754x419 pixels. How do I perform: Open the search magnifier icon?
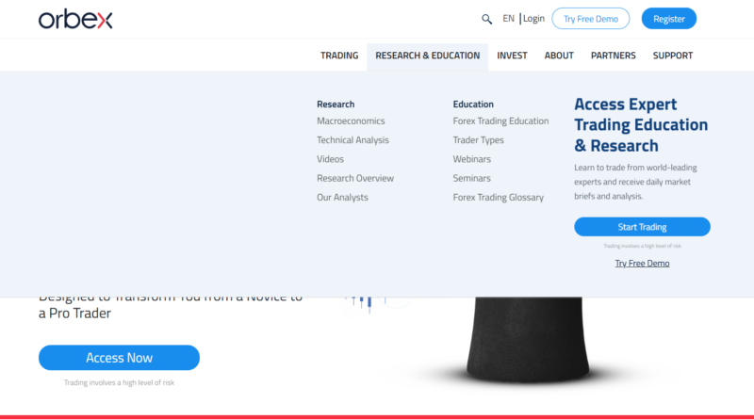[486, 19]
